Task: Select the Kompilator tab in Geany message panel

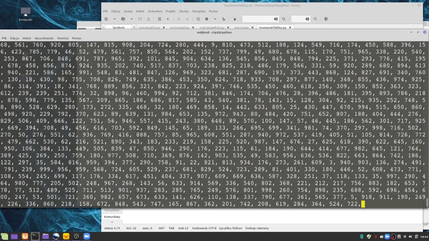Action: [x=112, y=210]
